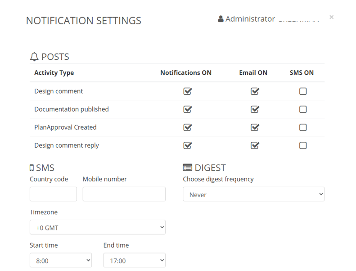Uncheck Email ON for Design comment reply
The width and height of the screenshot is (356, 271).
(x=255, y=145)
